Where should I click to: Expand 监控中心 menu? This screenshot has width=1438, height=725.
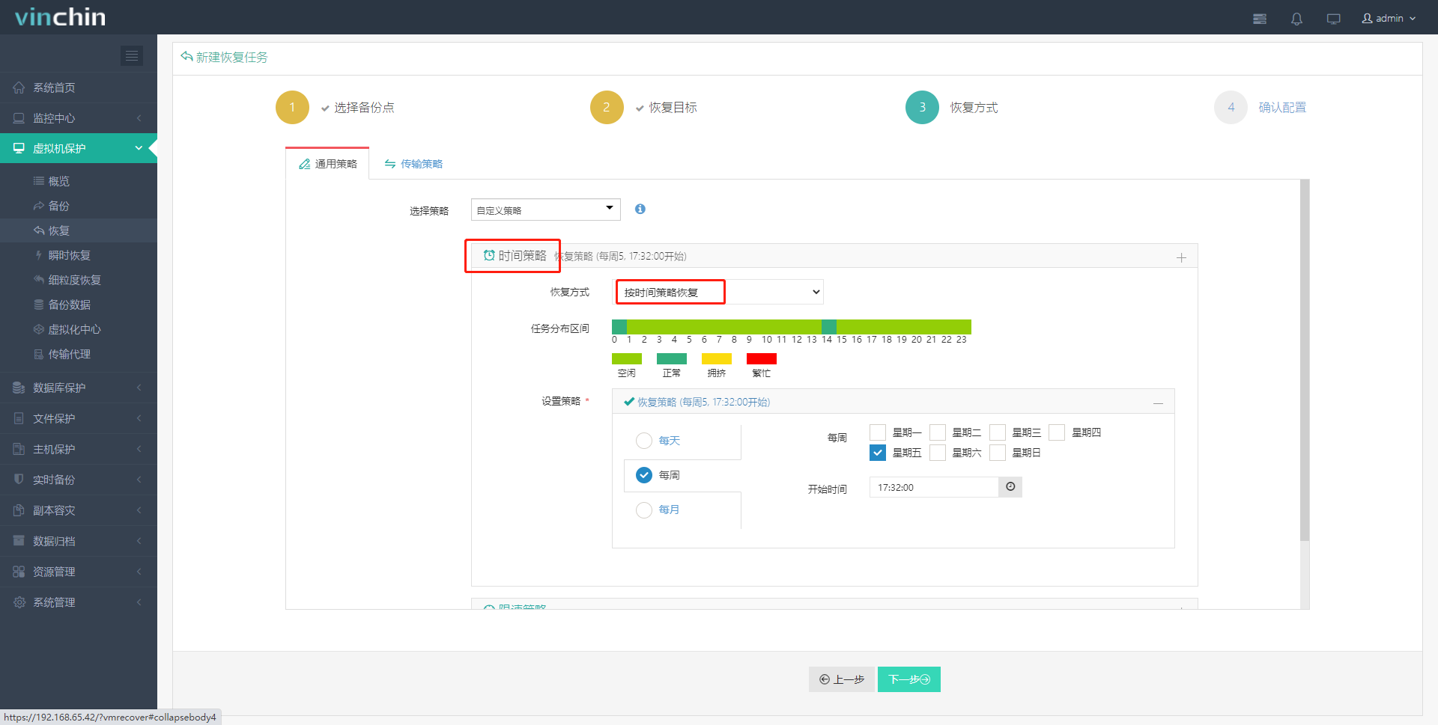pos(79,118)
